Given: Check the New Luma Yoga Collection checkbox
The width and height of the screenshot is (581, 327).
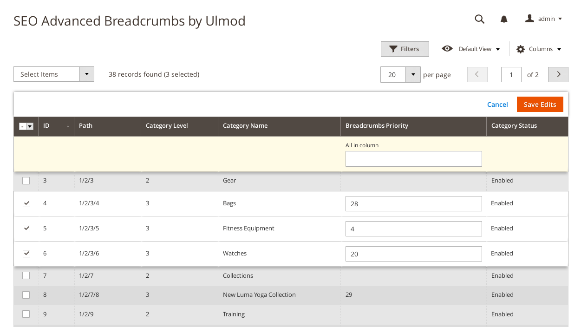Looking at the screenshot, I should pyautogui.click(x=26, y=294).
